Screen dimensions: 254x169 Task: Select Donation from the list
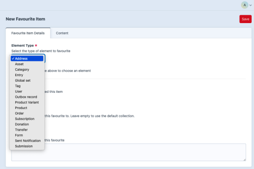pyautogui.click(x=27, y=124)
